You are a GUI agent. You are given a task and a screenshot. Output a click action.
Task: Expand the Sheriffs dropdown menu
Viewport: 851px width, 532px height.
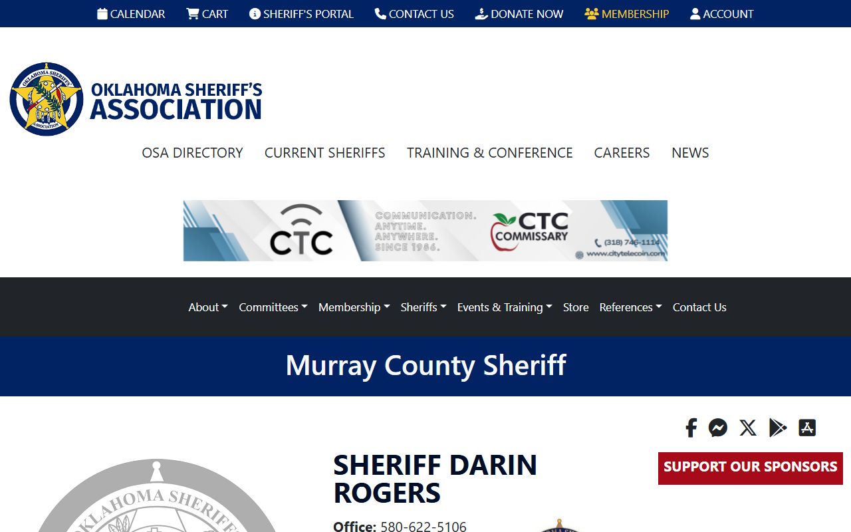(x=424, y=307)
